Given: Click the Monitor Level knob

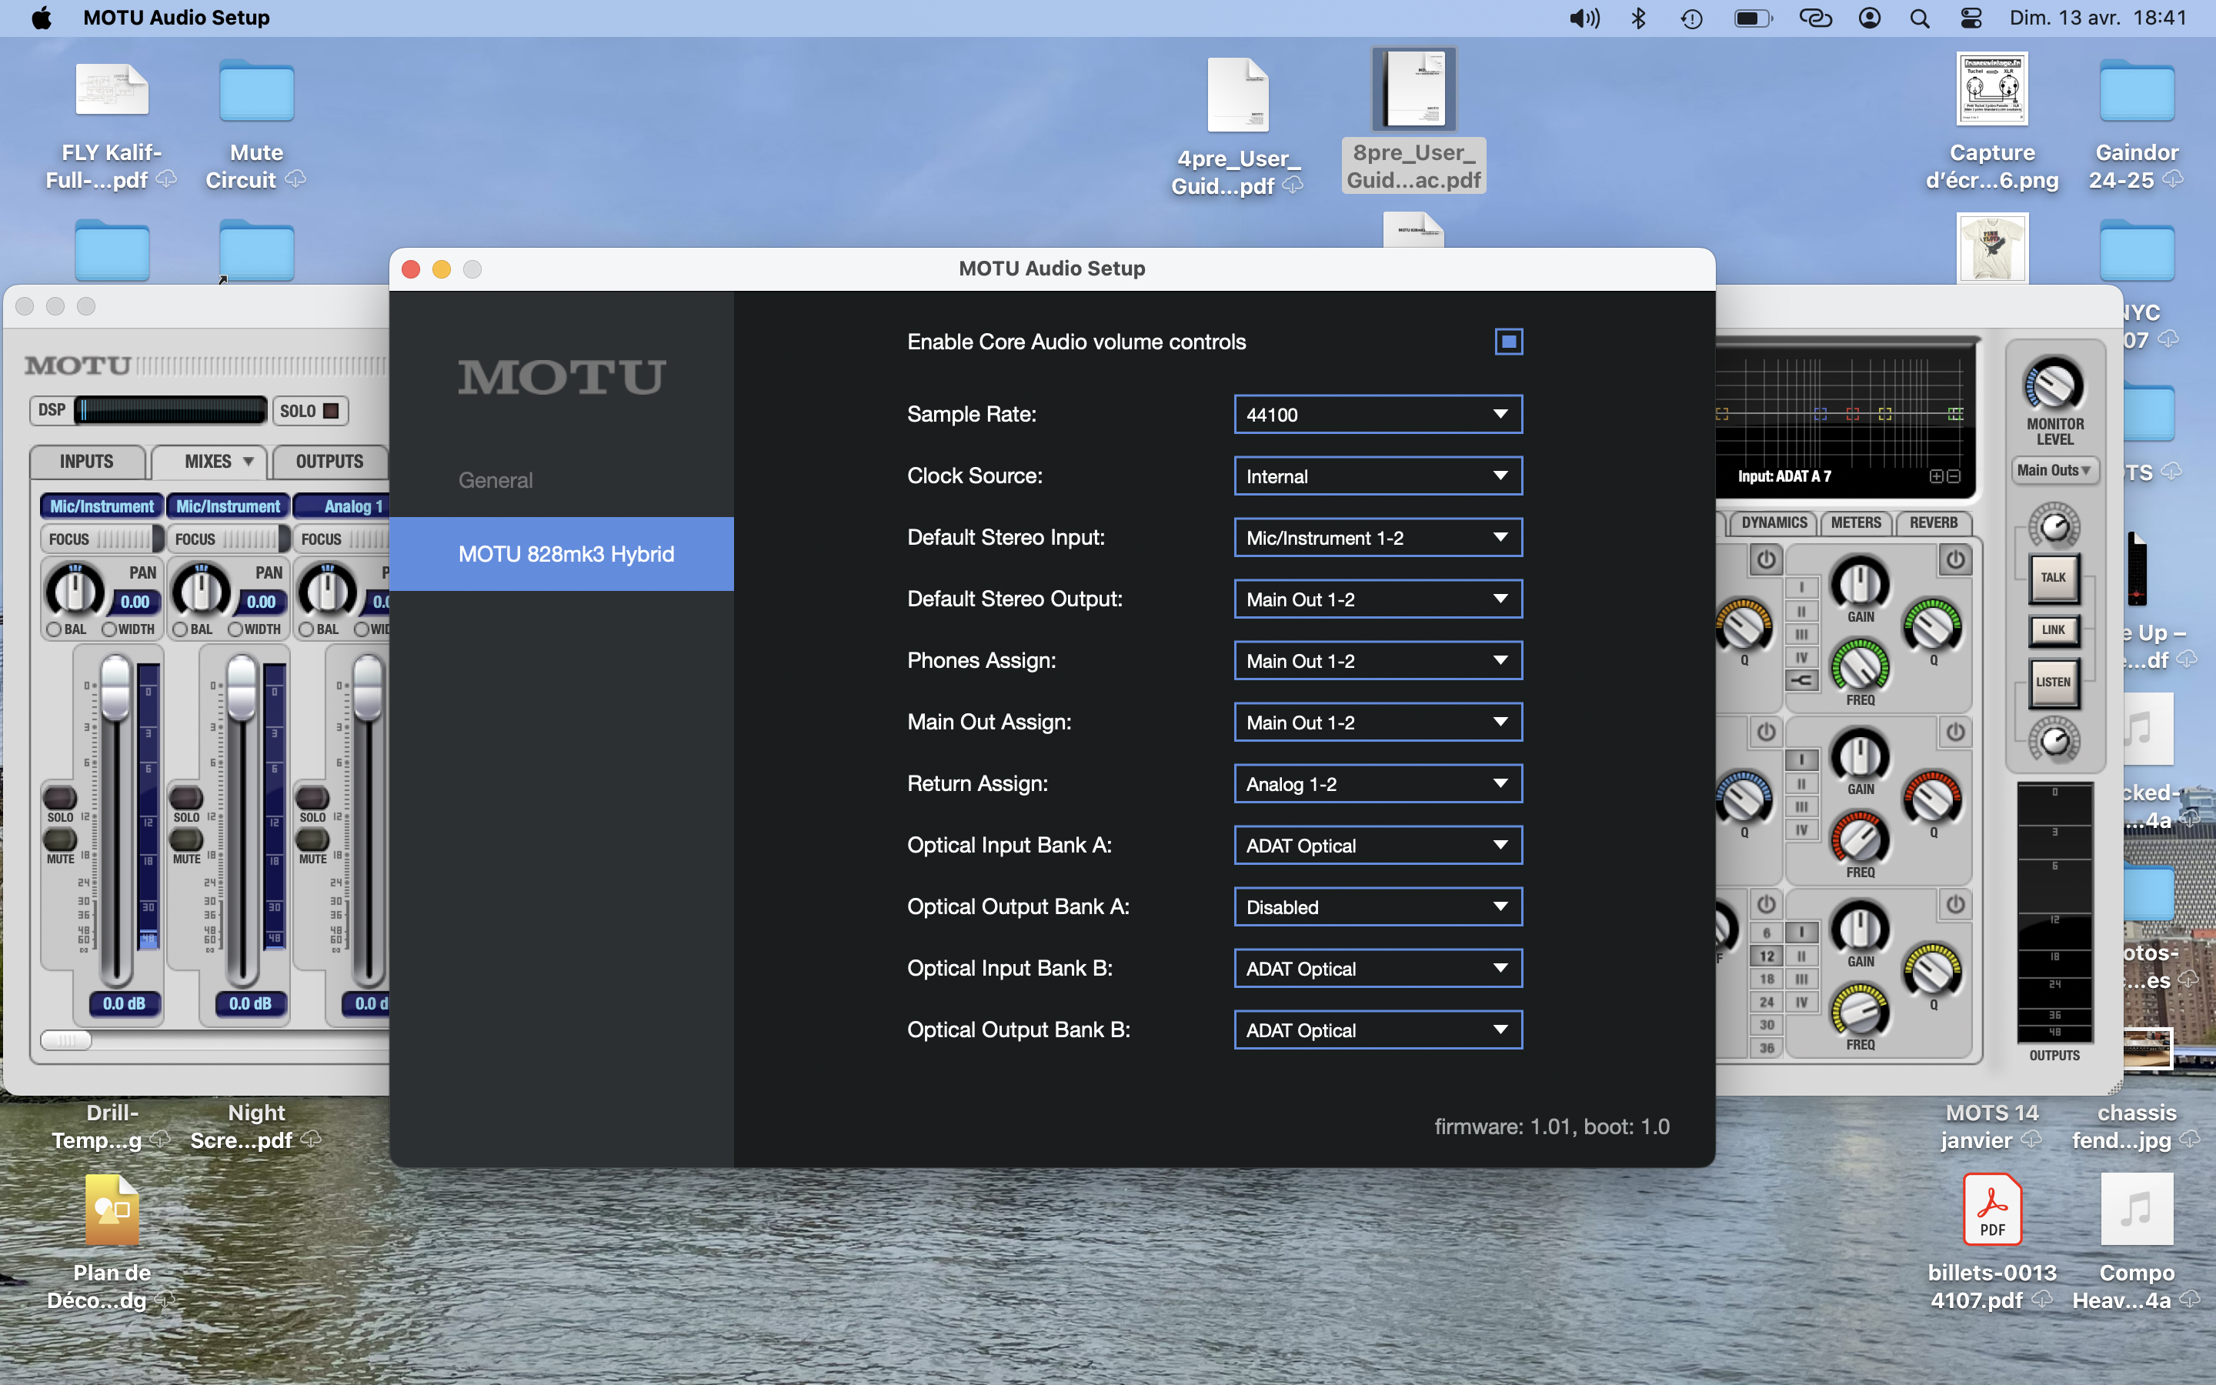Looking at the screenshot, I should [x=2054, y=385].
